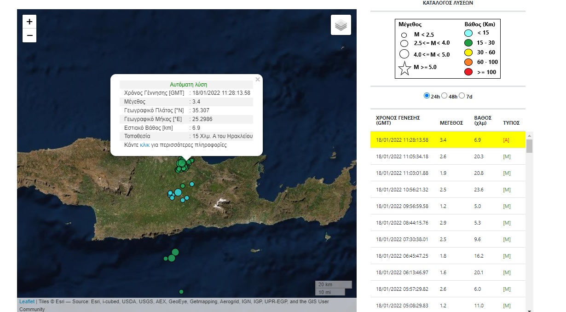Close the earthquake info popup
The height and width of the screenshot is (312, 566).
[258, 80]
